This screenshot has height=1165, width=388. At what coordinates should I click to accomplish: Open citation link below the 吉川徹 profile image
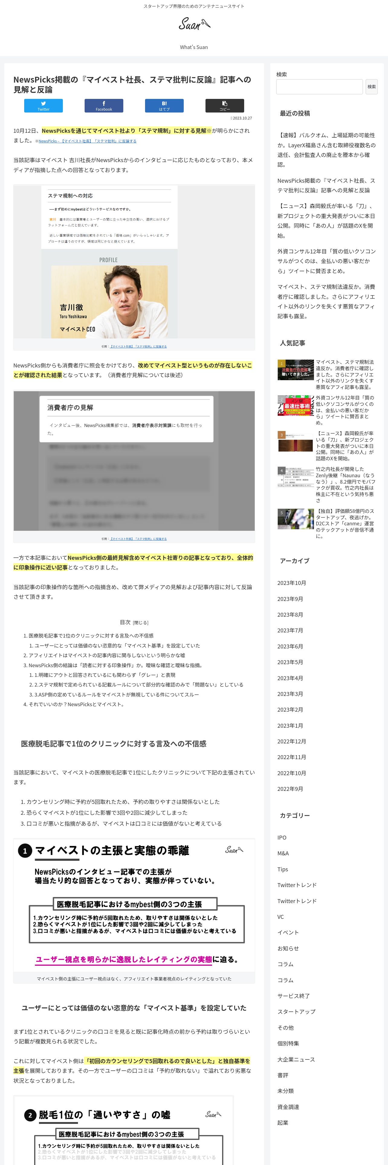coord(138,346)
